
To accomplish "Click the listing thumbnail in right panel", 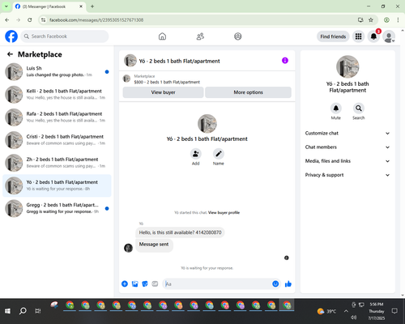I will [347, 66].
